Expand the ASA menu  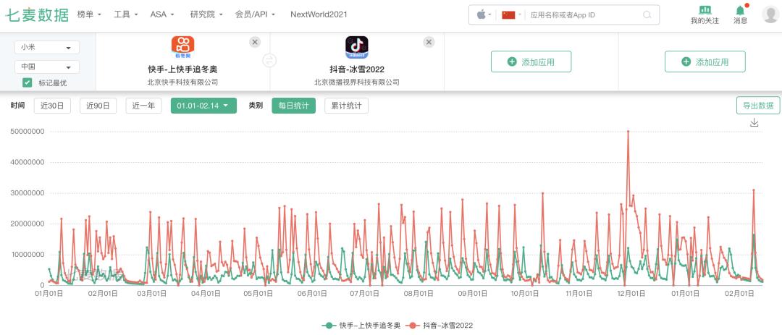(162, 14)
